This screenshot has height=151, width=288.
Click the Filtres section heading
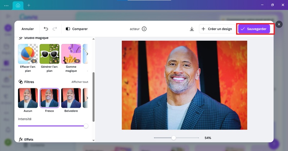tap(26, 82)
